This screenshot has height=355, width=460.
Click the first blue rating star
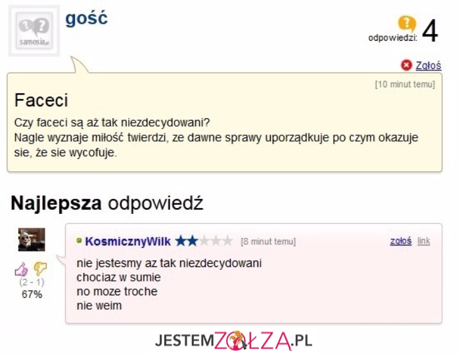tap(180, 241)
